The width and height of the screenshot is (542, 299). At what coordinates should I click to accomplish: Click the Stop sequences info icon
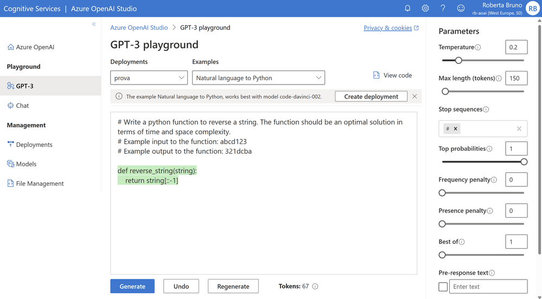point(486,109)
